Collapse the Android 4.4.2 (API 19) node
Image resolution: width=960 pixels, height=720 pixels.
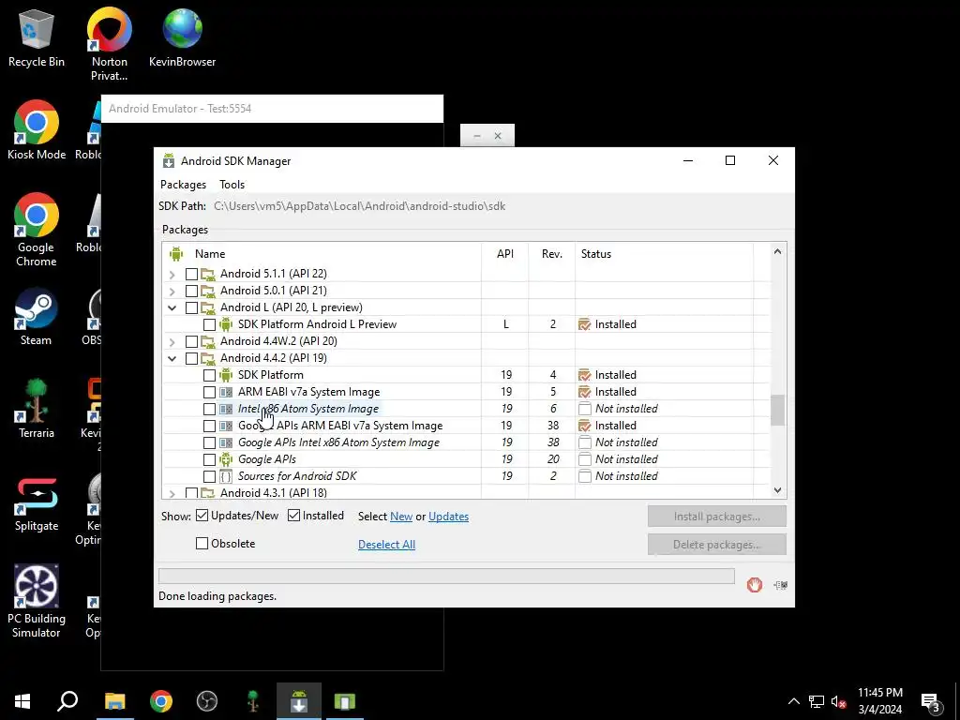tap(172, 358)
